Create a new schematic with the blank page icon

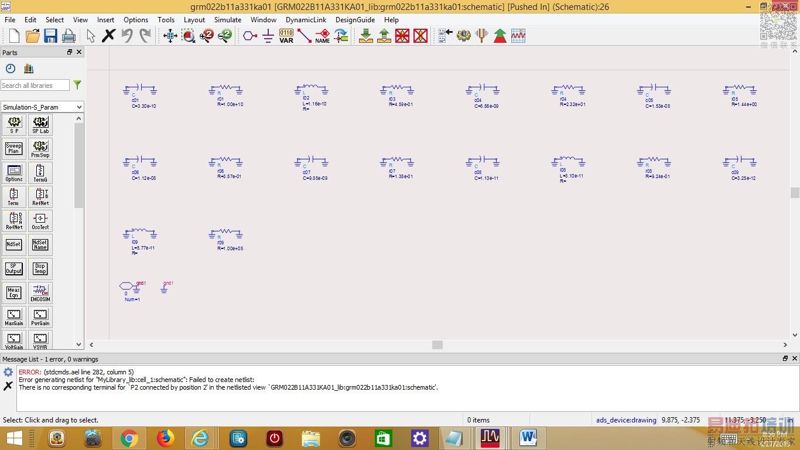pos(14,36)
